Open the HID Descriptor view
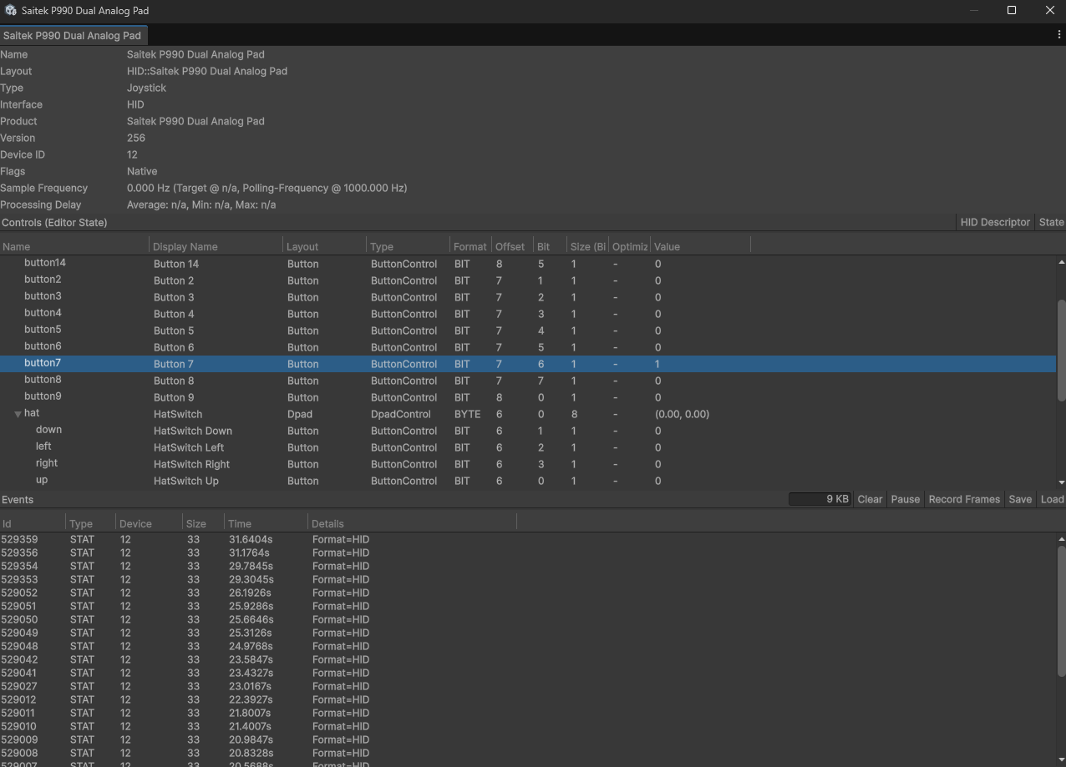 (x=995, y=222)
